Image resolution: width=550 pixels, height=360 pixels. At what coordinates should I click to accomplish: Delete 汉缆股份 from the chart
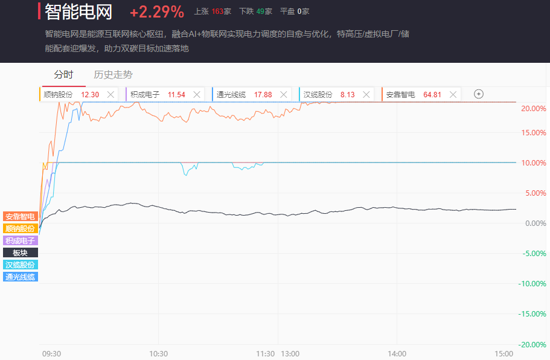point(366,94)
